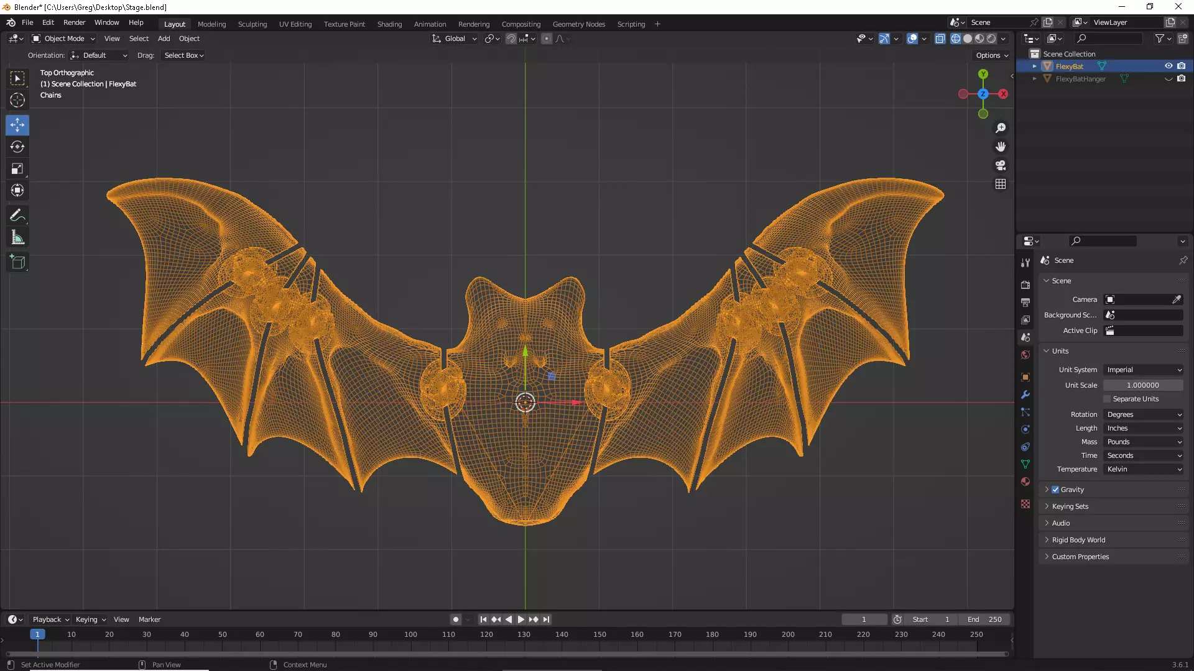The width and height of the screenshot is (1194, 671).
Task: Select the Measure tool
Action: (x=17, y=237)
